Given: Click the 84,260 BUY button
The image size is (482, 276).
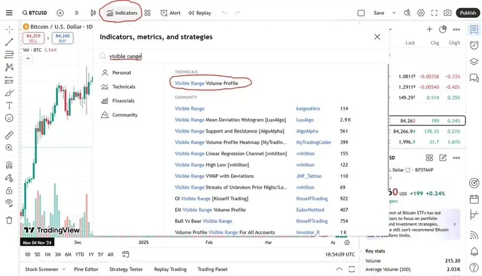Looking at the screenshot, I should click(x=62, y=38).
